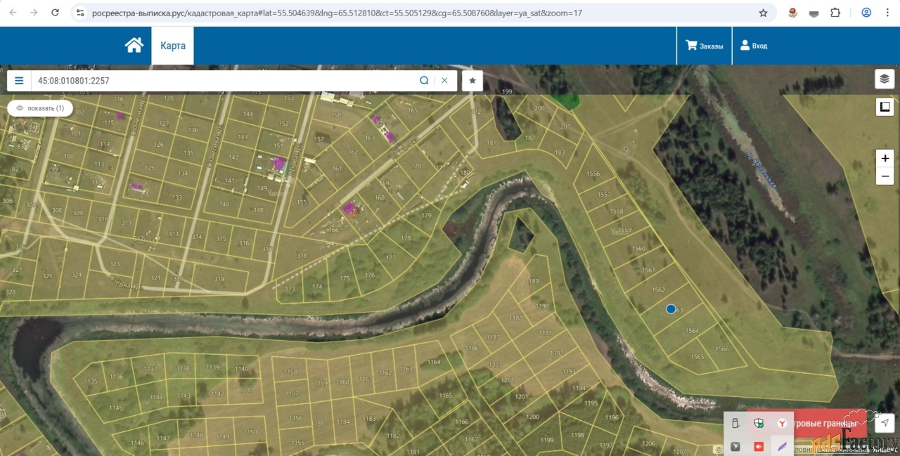Click the geolocation arrow button

tap(885, 422)
